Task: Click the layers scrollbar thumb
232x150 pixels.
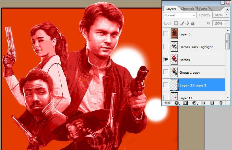Action: coord(227,41)
